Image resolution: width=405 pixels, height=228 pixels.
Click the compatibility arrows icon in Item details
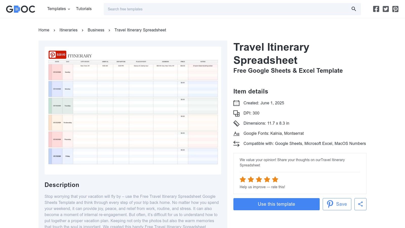point(236,143)
